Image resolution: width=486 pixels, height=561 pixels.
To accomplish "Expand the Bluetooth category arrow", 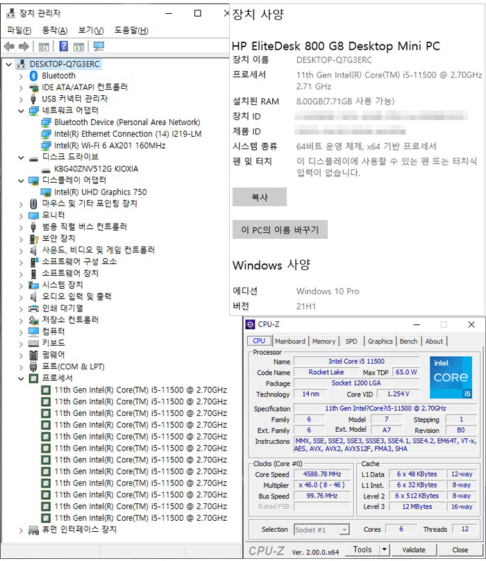I will tap(21, 76).
